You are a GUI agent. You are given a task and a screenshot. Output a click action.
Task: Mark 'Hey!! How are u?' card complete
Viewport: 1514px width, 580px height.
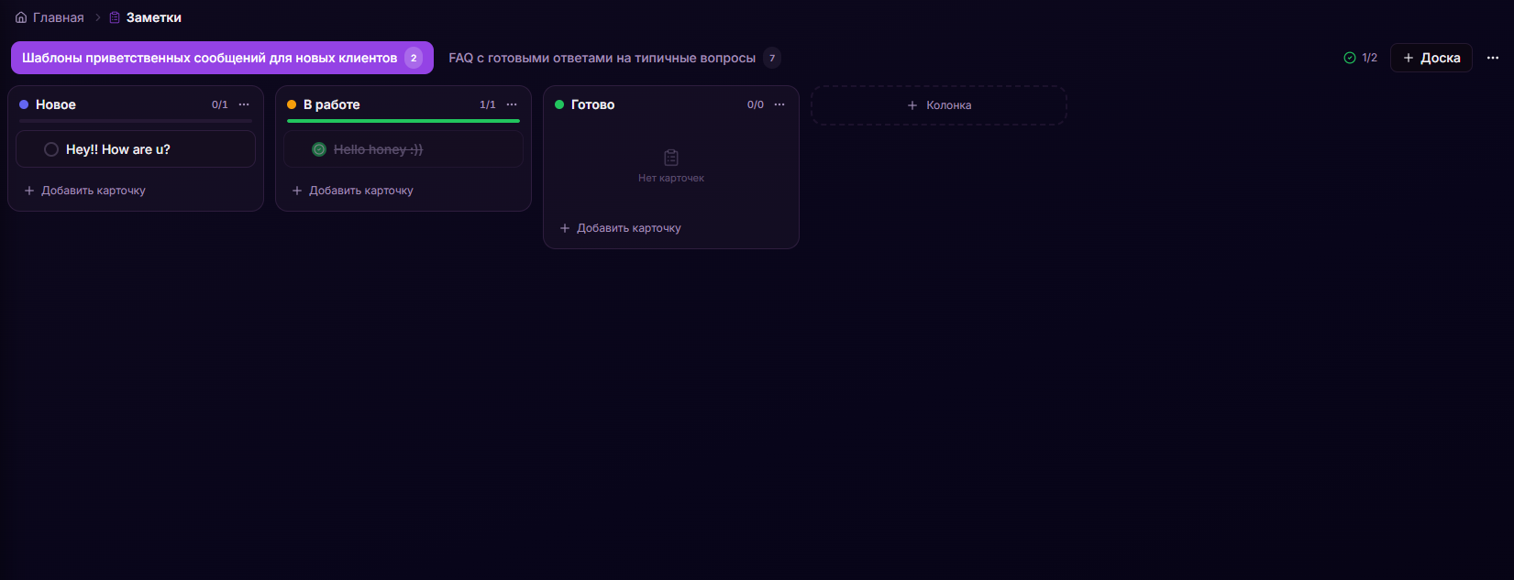pyautogui.click(x=51, y=149)
